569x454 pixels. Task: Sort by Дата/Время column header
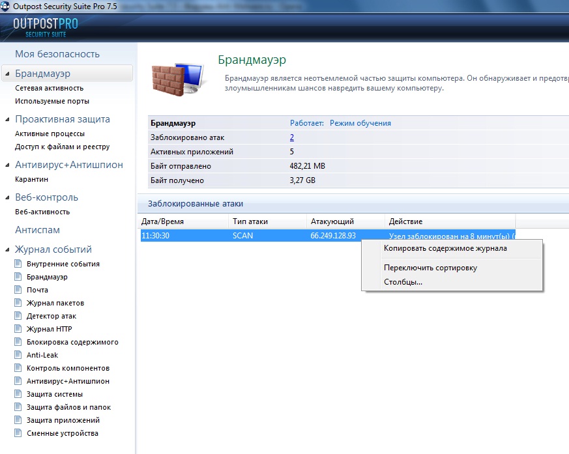tap(184, 221)
